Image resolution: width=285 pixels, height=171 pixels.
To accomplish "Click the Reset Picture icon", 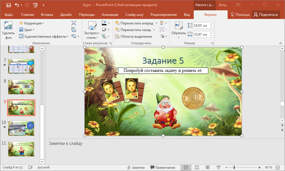I will coord(73,36).
